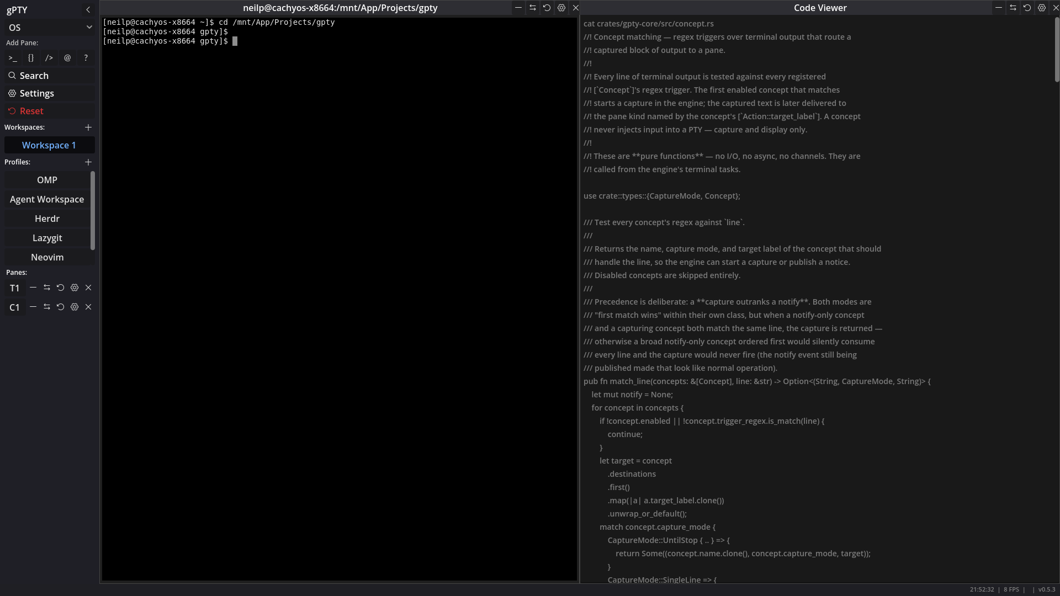
Task: Click the 'cat crates/gpty-core/src/concept.rs' line
Action: tap(648, 24)
